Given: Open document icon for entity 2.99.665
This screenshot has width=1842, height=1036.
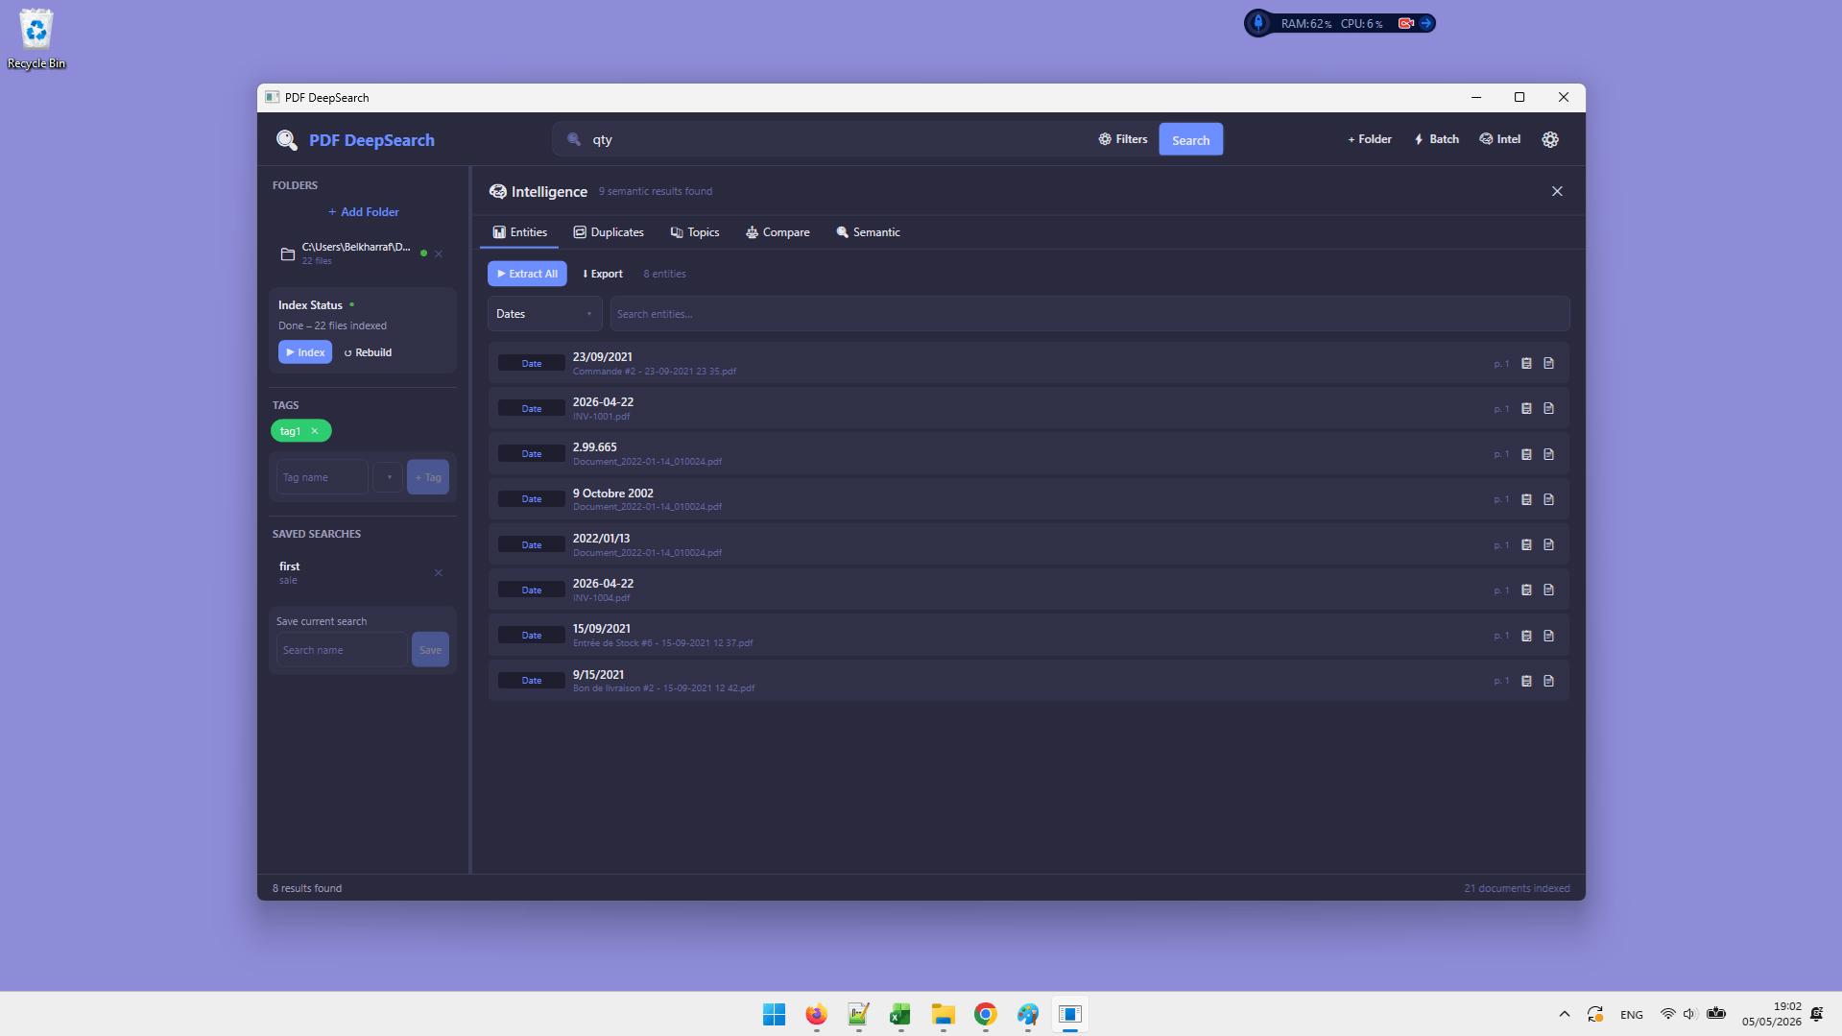Looking at the screenshot, I should [1548, 454].
